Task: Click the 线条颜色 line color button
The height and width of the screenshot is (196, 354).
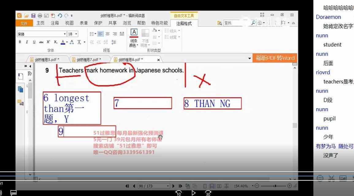Action: [134, 38]
